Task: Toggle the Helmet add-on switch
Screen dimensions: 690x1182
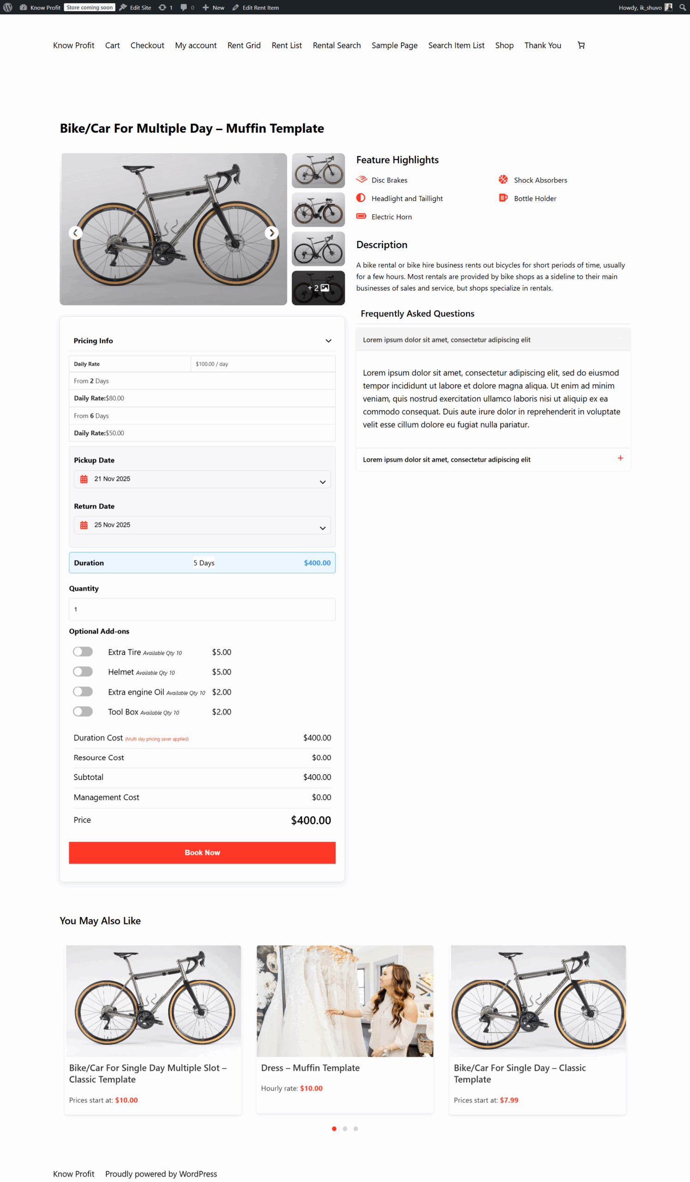Action: coord(83,672)
